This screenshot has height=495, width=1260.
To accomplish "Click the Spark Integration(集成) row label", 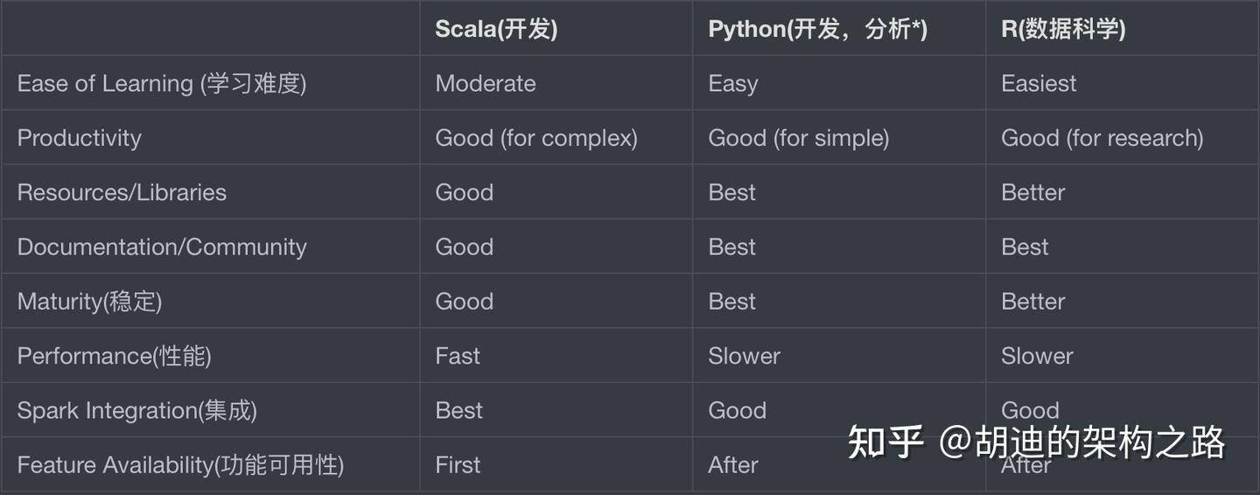I will click(136, 410).
